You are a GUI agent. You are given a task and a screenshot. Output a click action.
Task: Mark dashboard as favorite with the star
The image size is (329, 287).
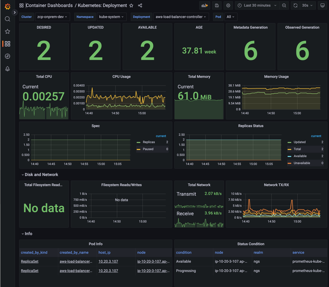(x=131, y=5)
